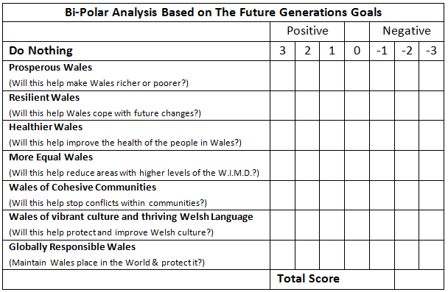The height and width of the screenshot is (292, 448).
Task: Click the 0 score column header
Action: pos(357,51)
